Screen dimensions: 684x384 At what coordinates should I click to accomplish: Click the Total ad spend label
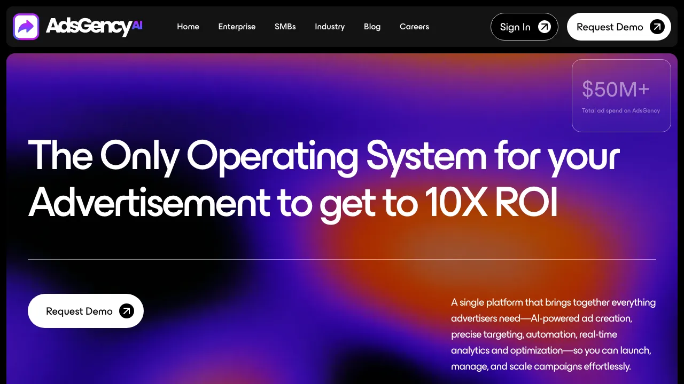[x=621, y=110]
